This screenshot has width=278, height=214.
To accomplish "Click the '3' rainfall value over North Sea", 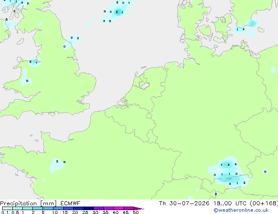I will pyautogui.click(x=117, y=12).
